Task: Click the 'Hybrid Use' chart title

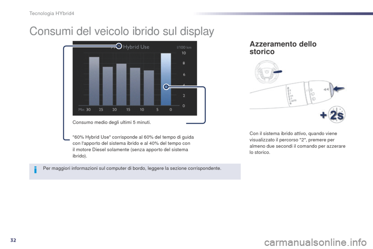Action: tap(136, 47)
